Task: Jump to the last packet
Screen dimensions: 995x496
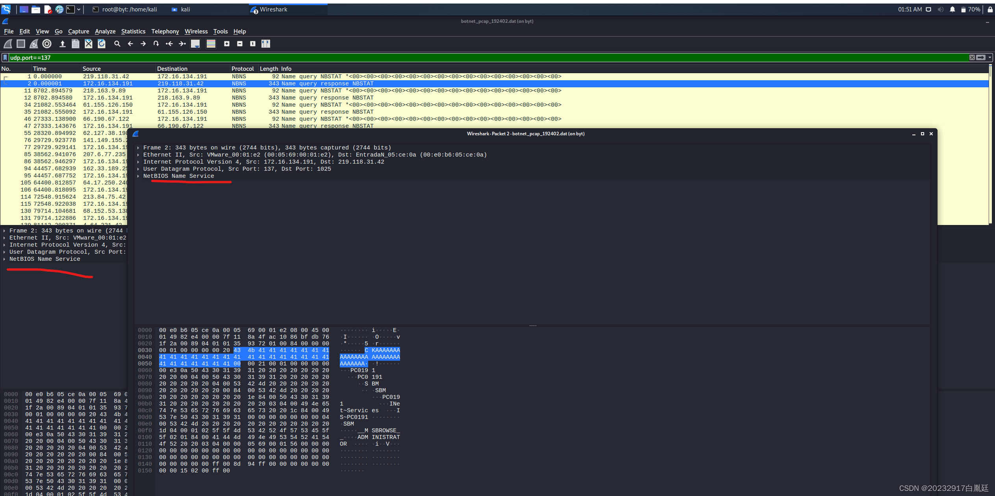Action: tap(182, 44)
